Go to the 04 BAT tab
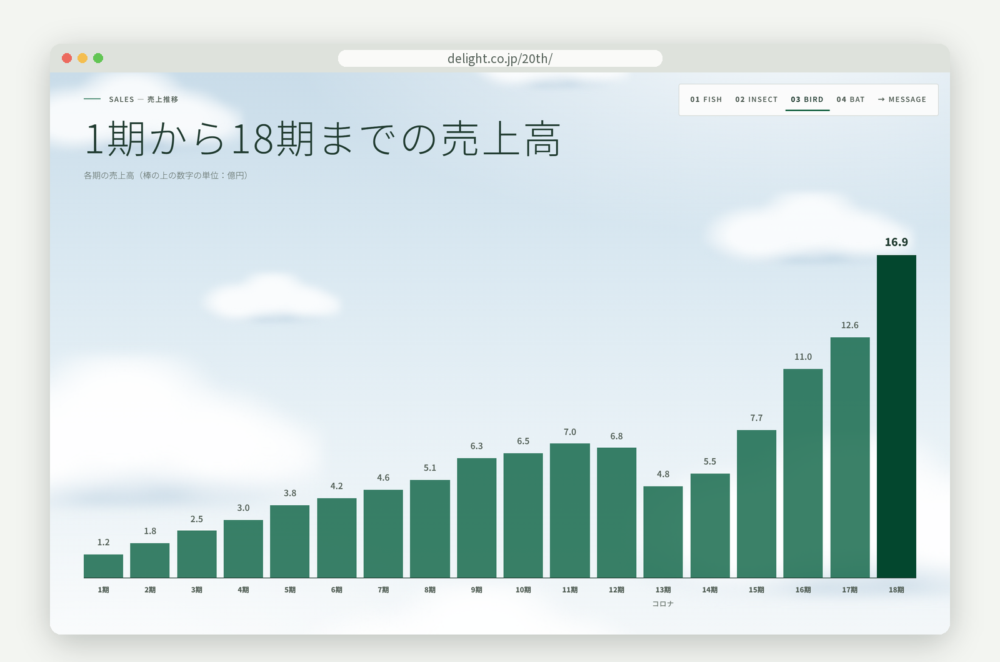The image size is (1000, 662). point(850,99)
